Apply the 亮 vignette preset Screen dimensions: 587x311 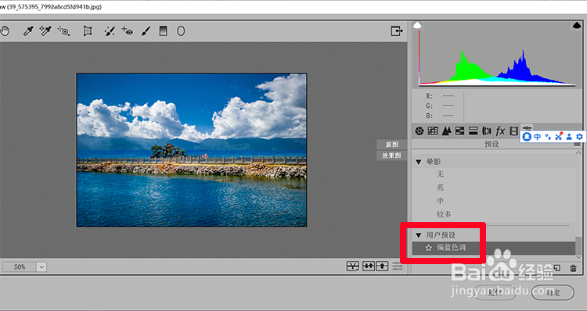click(x=440, y=188)
